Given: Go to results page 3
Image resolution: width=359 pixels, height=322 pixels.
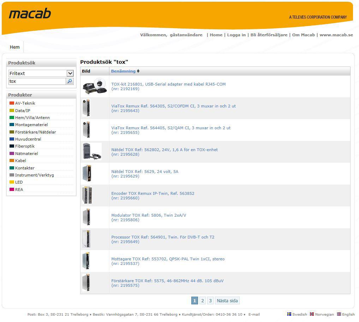Looking at the screenshot, I should 210,301.
